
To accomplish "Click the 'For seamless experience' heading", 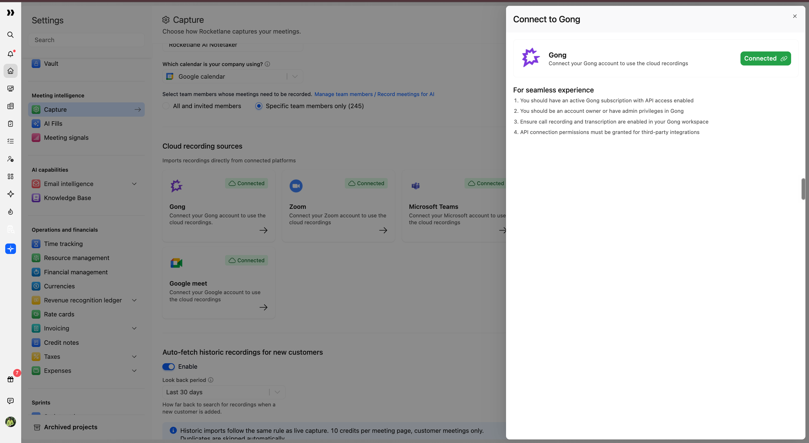I will tap(553, 90).
